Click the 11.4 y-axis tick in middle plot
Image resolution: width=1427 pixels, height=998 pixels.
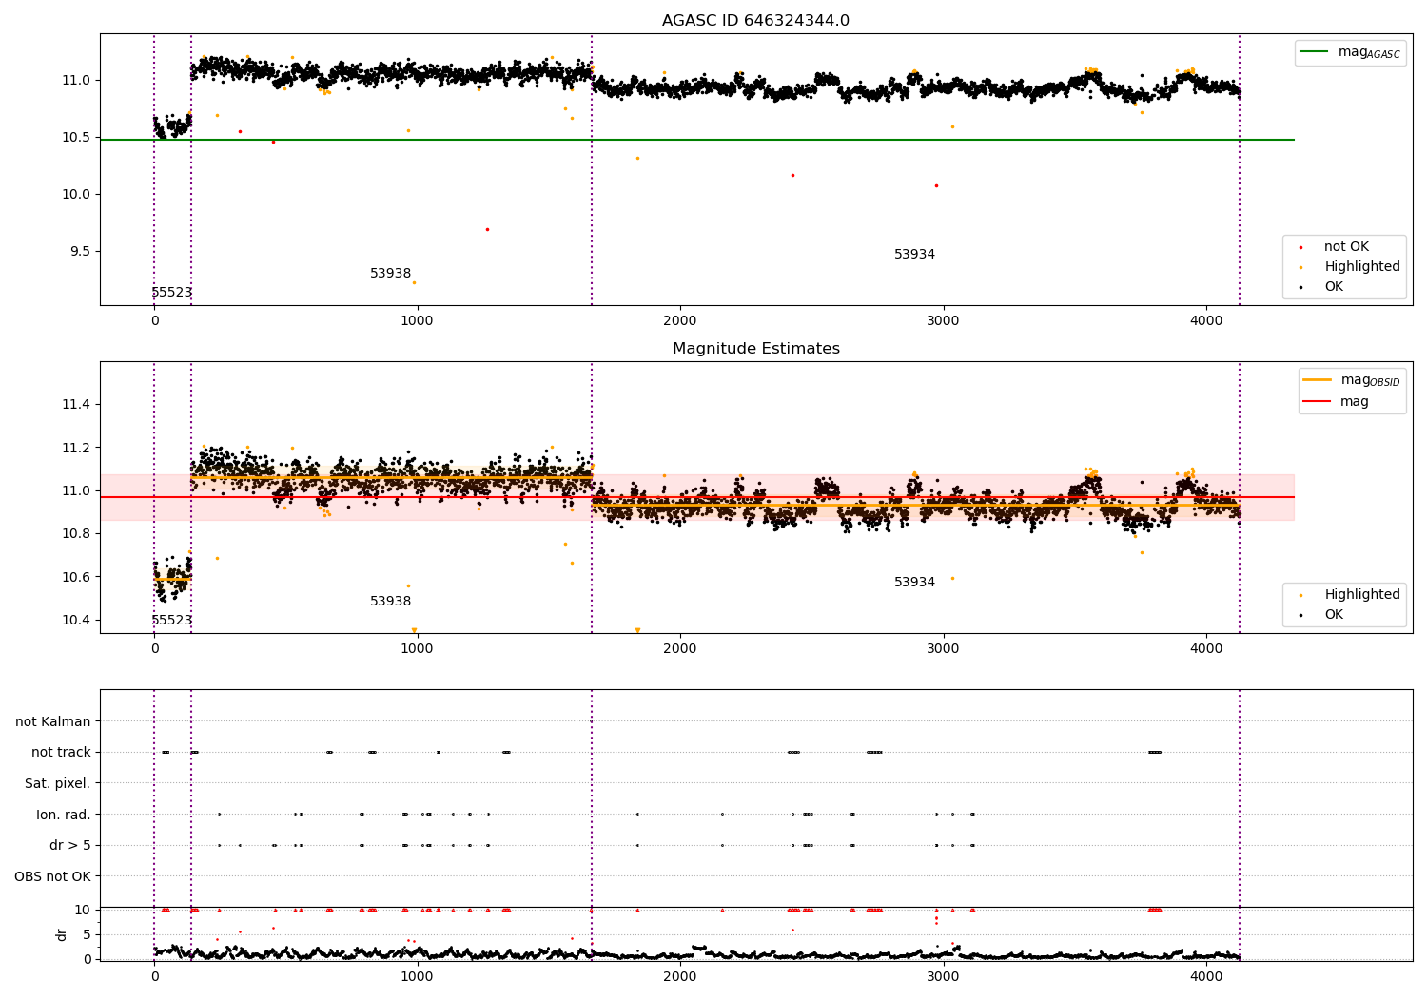tap(76, 405)
